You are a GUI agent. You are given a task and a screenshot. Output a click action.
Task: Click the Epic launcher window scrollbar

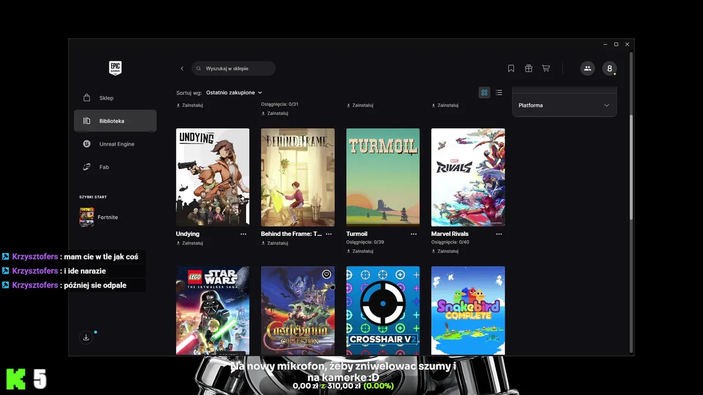[x=631, y=167]
